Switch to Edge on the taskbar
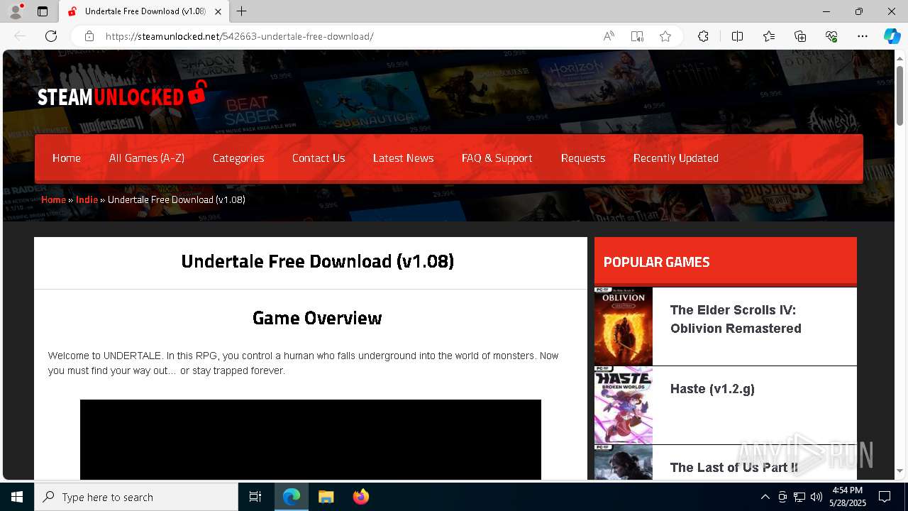The image size is (908, 511). [x=292, y=497]
